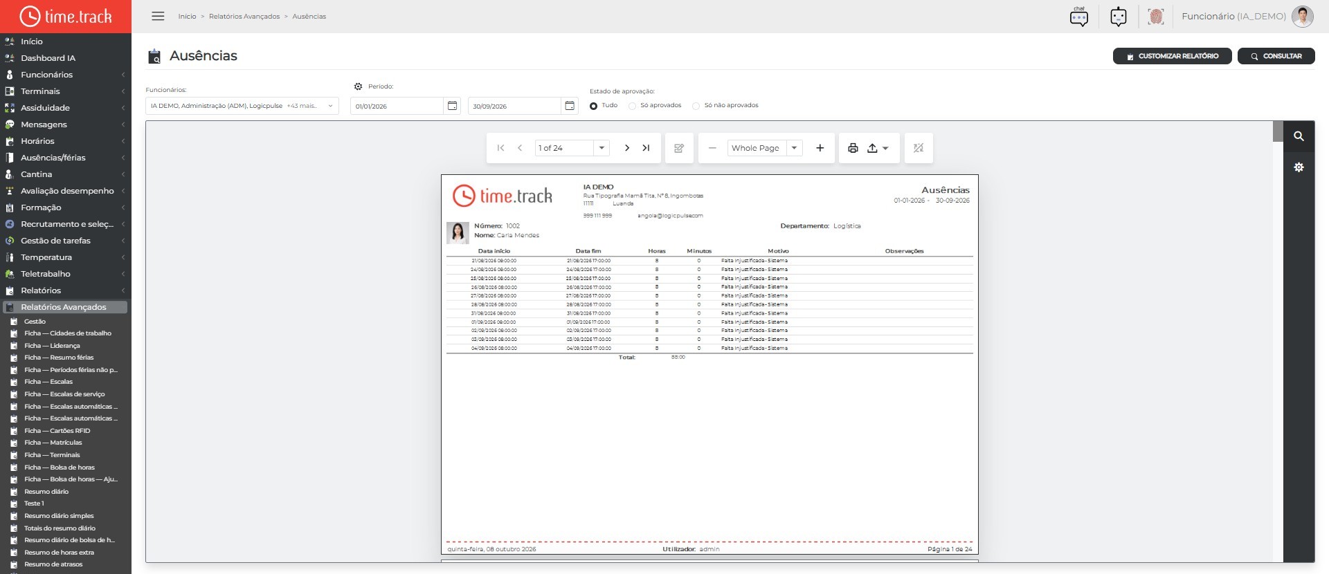
Task: Focus the start date field 01/01/2026
Action: coord(397,106)
